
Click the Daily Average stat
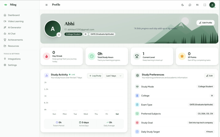tap(109, 124)
